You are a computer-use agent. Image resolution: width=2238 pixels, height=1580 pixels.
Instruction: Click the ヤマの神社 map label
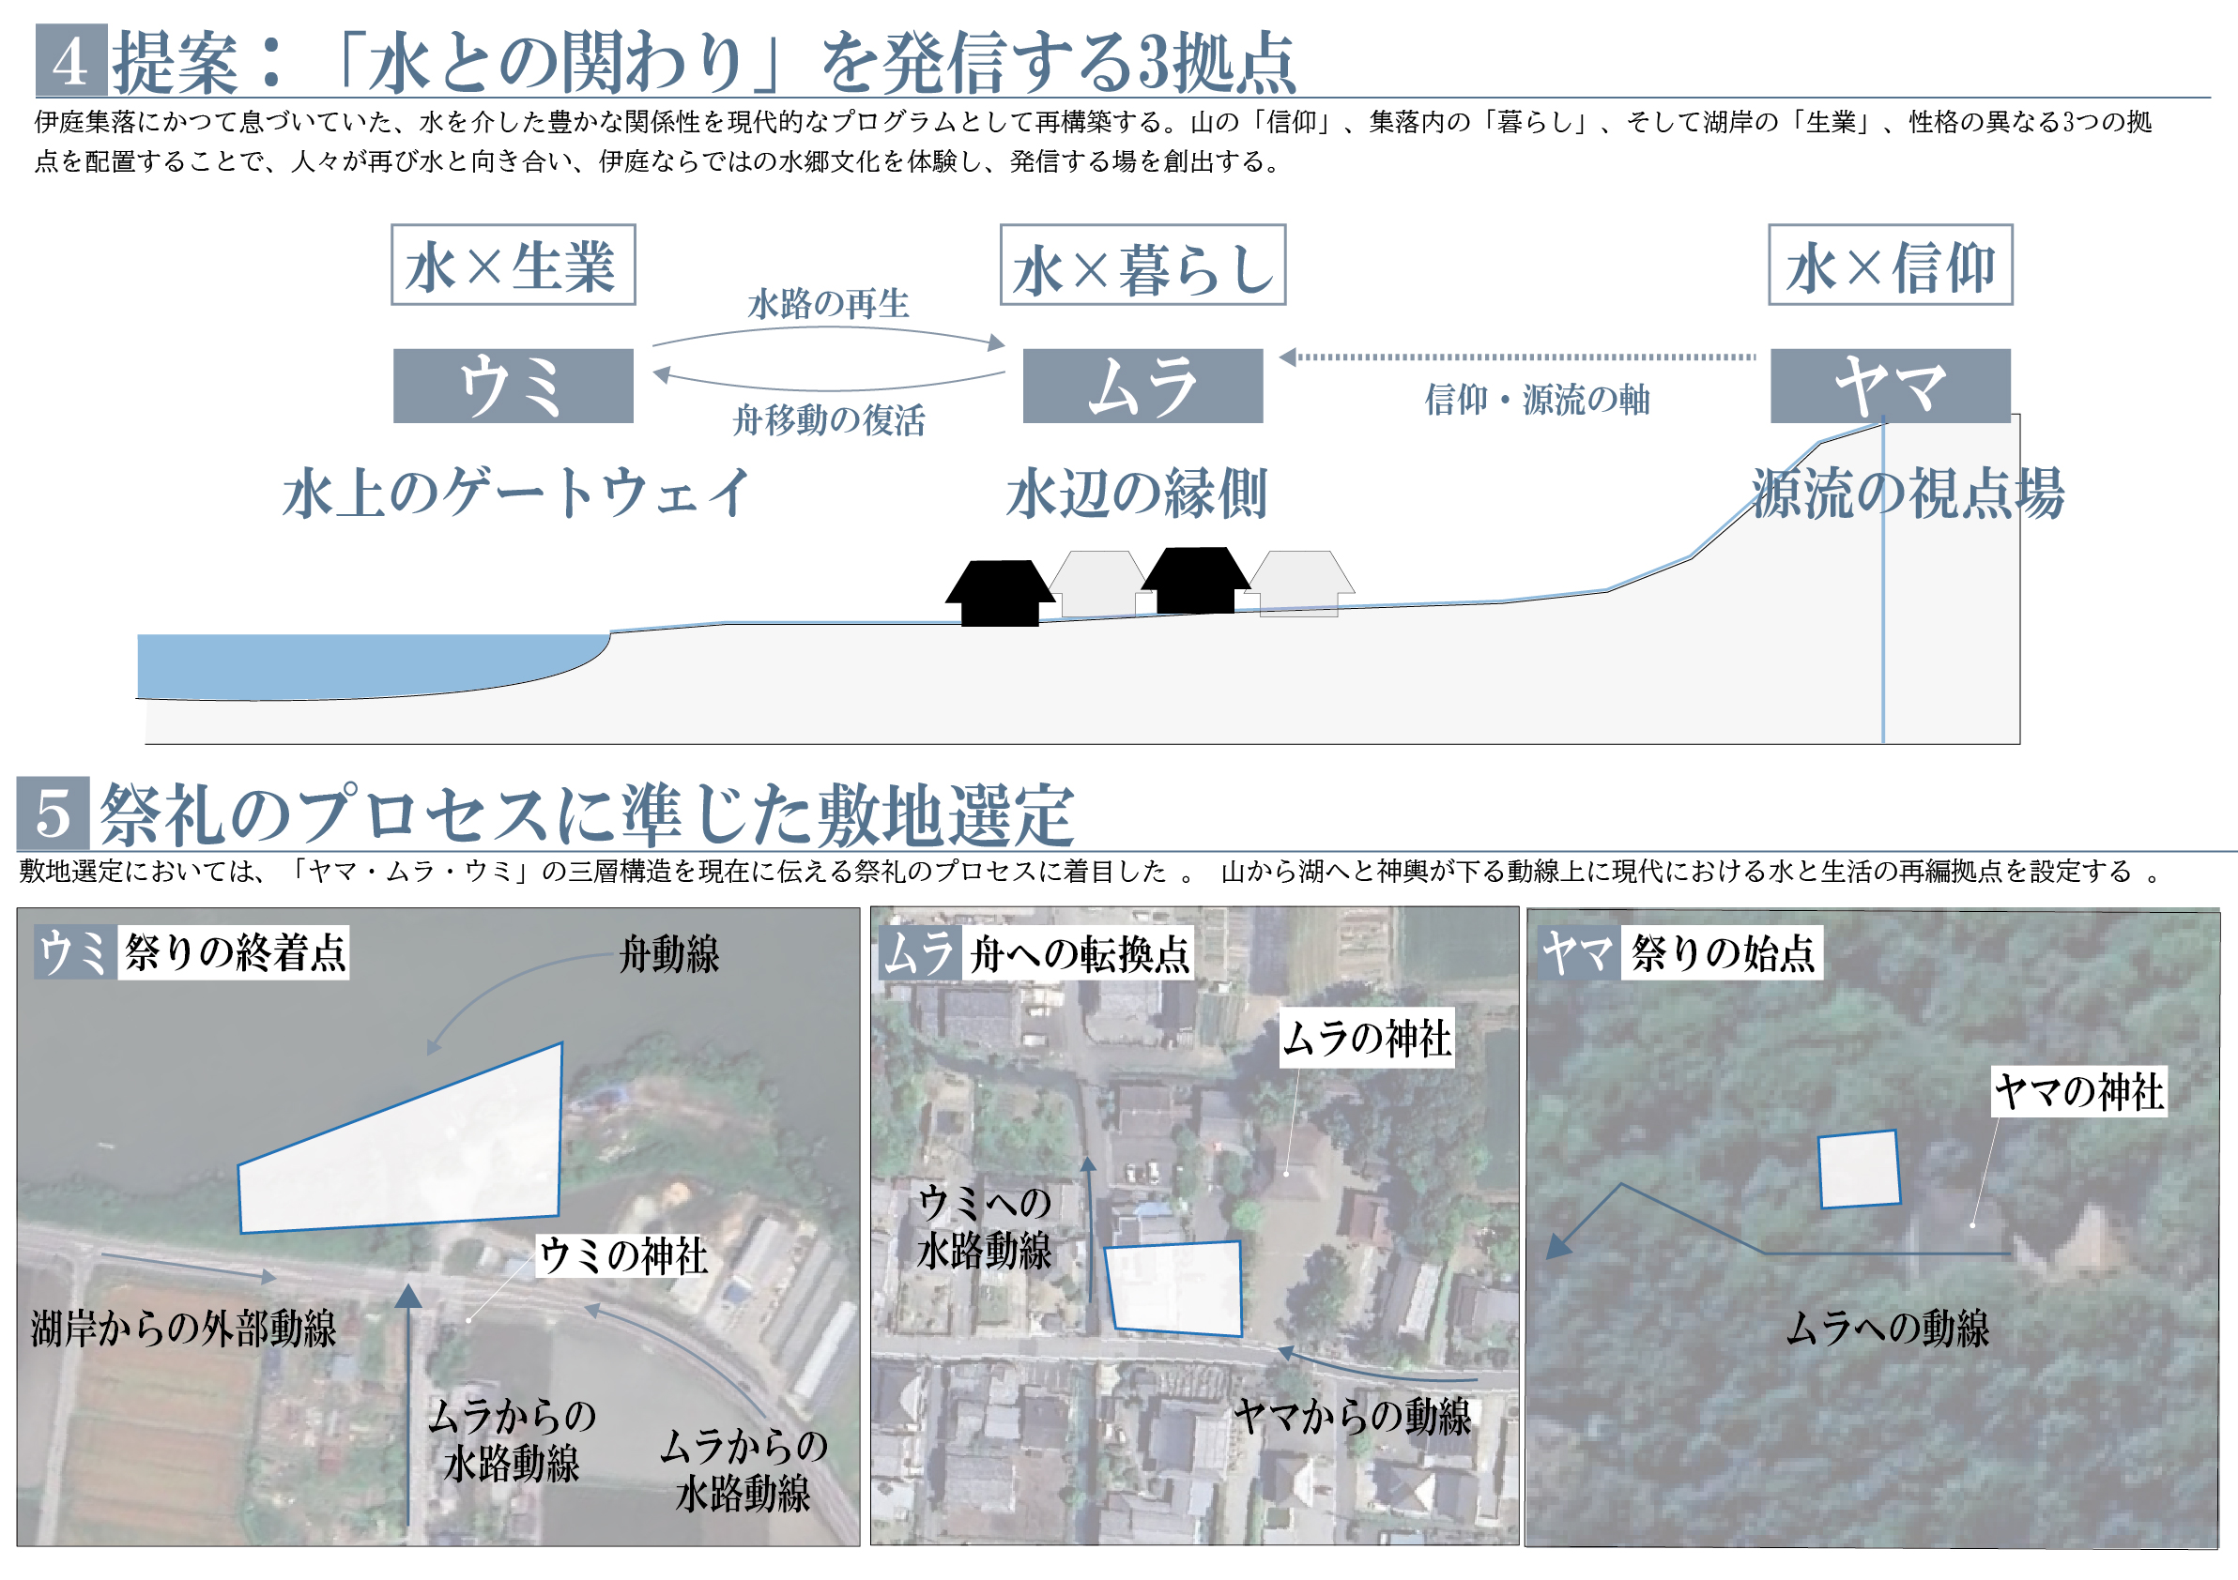click(2078, 1091)
